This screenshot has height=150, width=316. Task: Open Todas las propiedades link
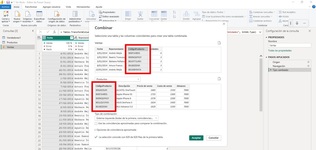(x=280, y=50)
